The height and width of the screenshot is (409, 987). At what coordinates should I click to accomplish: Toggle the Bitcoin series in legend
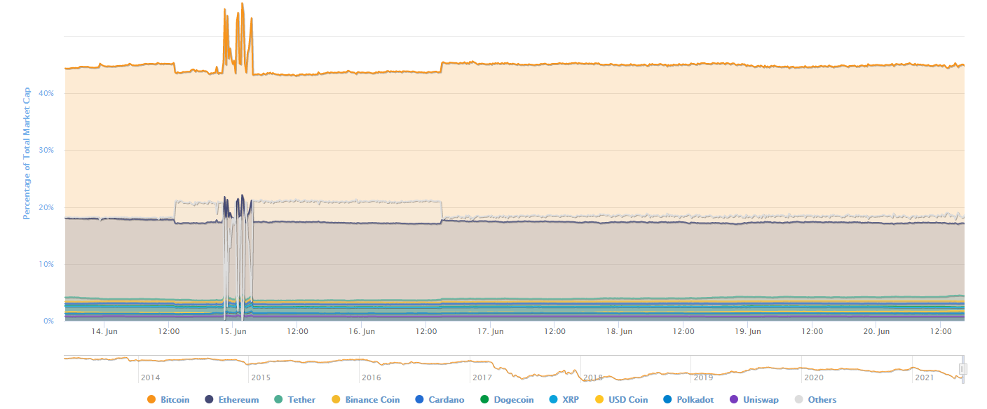click(x=168, y=400)
